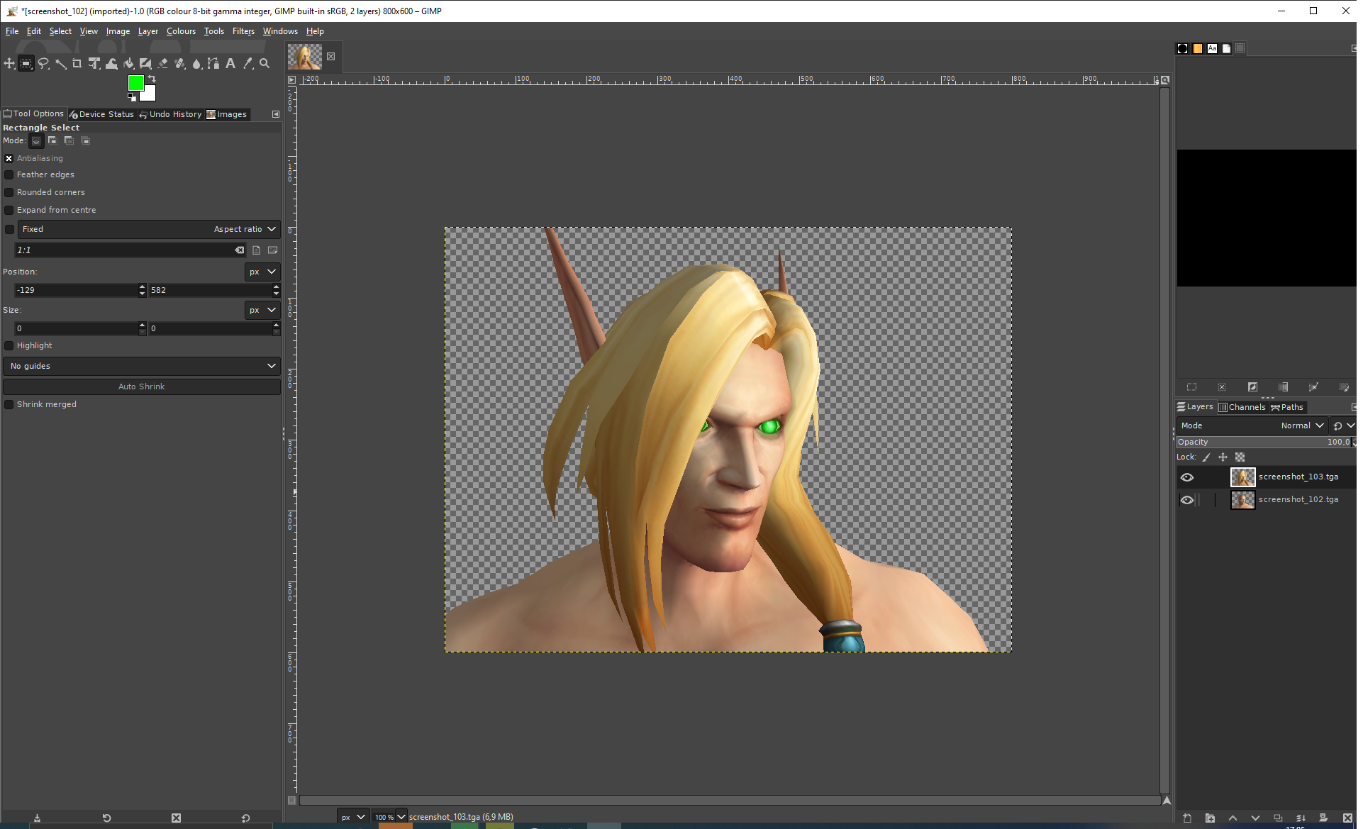This screenshot has width=1363, height=829.
Task: Select the Eraser tool
Action: coord(162,64)
